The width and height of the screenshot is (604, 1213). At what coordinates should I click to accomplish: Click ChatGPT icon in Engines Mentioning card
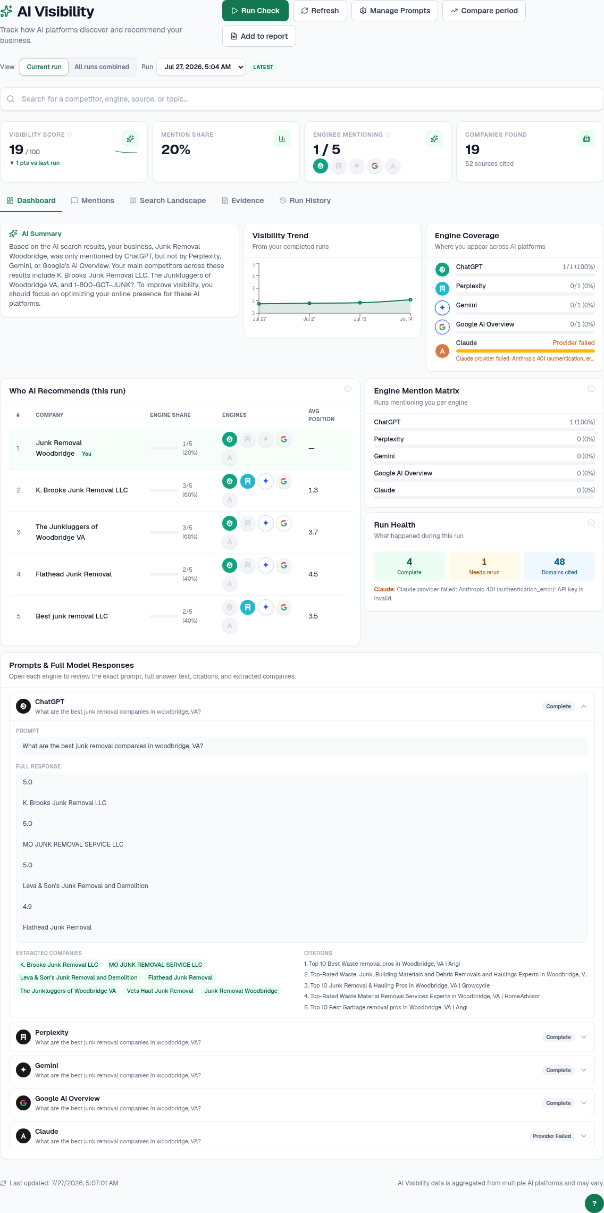click(x=321, y=166)
